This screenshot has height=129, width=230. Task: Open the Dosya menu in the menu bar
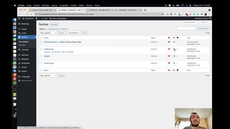[x=29, y=5]
